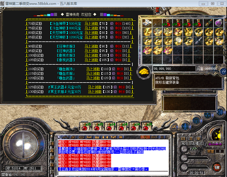Click the single-person small icon above the attack mode
This screenshot has height=177, width=227.
point(191,139)
